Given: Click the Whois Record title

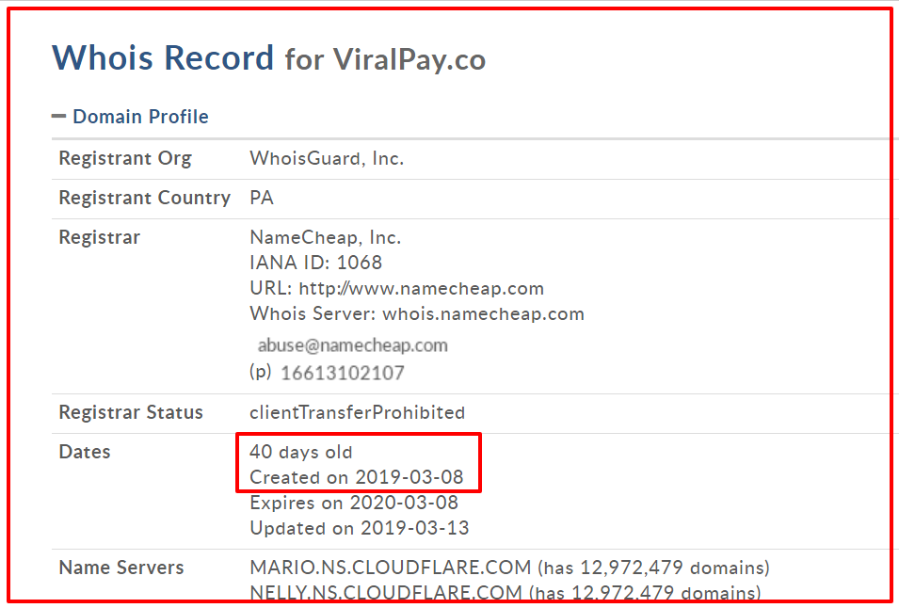Looking at the screenshot, I should point(163,57).
